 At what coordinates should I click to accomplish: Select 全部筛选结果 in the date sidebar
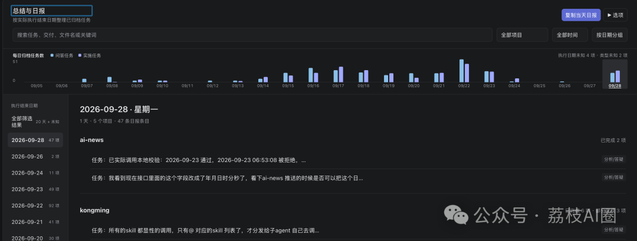click(x=35, y=122)
